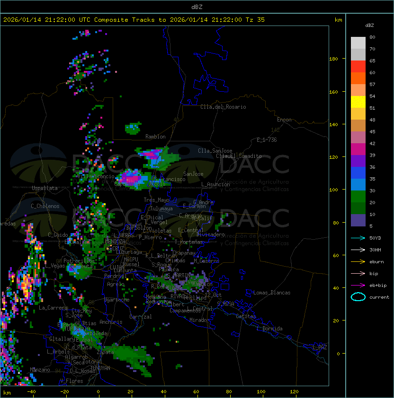The width and height of the screenshot is (394, 398).
Task: Click the 'Encon' map label
Action: point(284,120)
